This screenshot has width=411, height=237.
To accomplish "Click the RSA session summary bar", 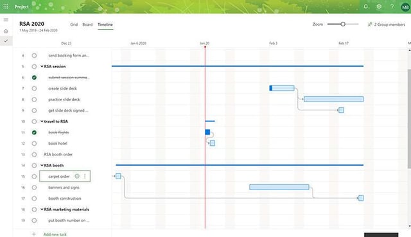I will coord(238,66).
